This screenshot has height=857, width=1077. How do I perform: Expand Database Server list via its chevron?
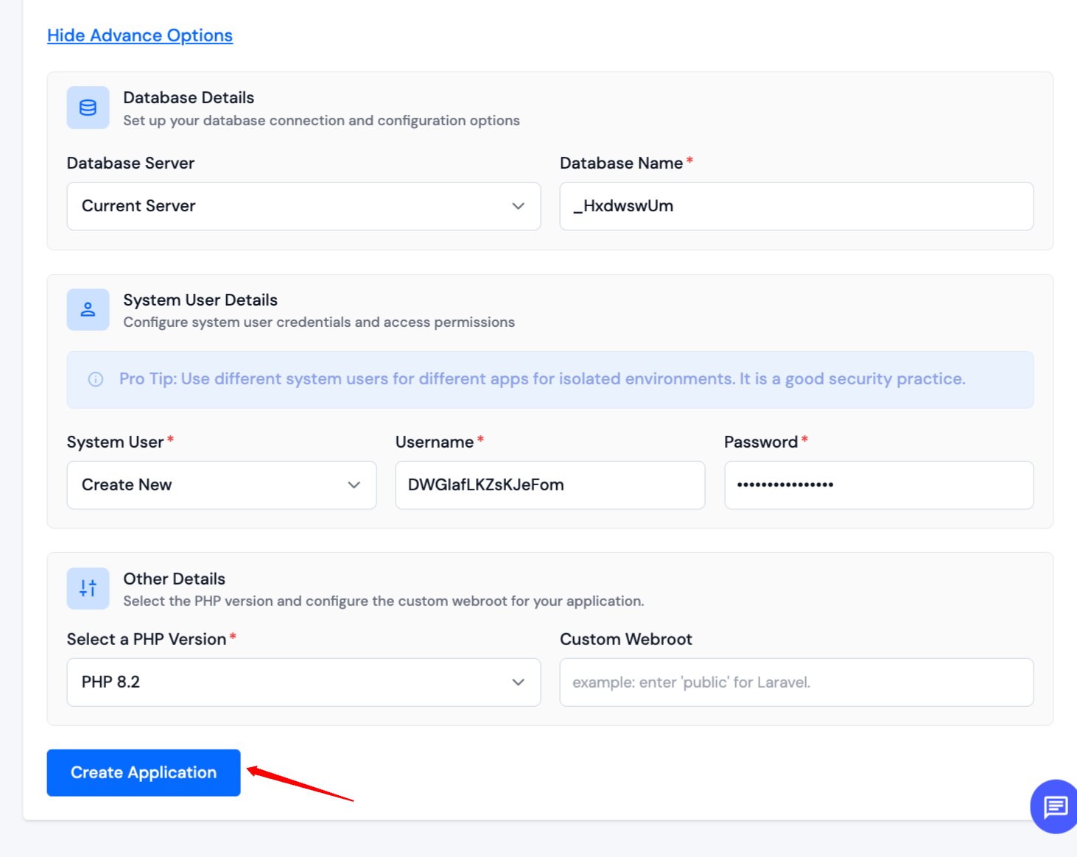[x=518, y=206]
